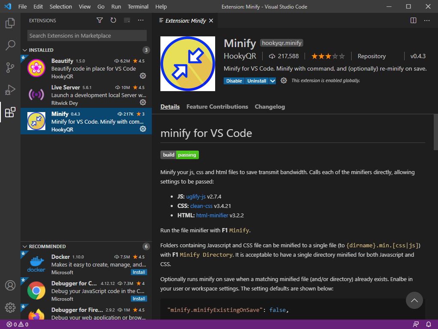
Task: Open the html-minifier link
Action: coord(212,215)
